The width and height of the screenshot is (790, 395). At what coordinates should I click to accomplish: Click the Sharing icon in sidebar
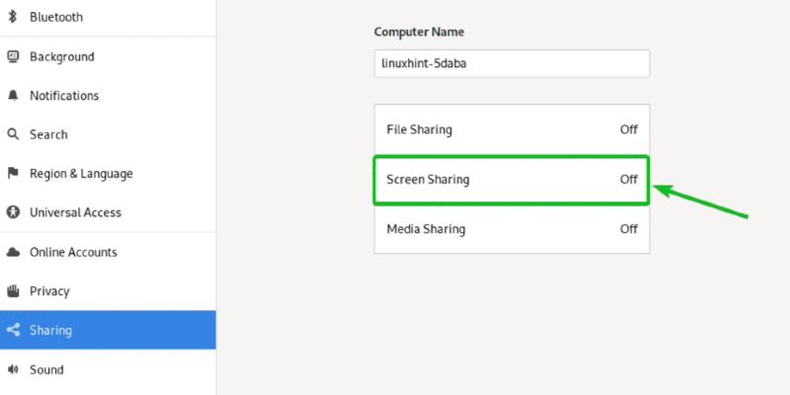coord(13,330)
